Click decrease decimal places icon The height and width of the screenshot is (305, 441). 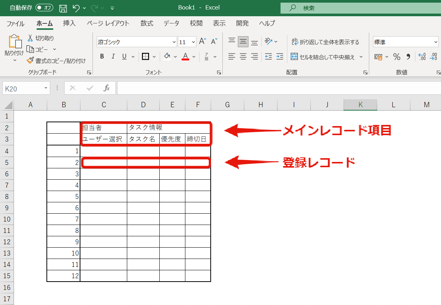tap(433, 57)
